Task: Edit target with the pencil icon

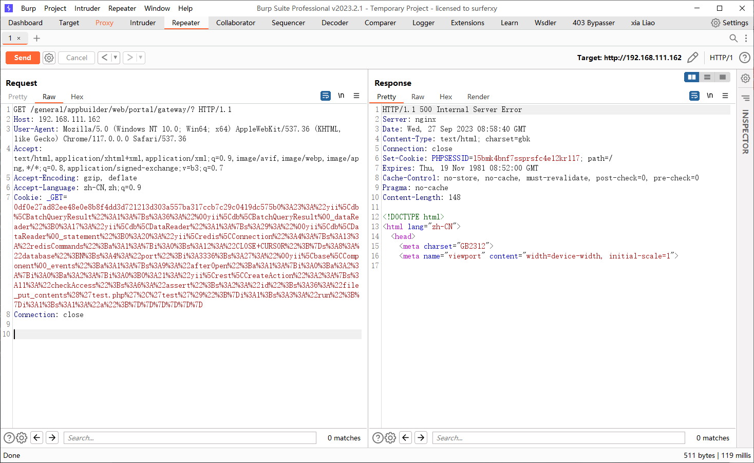Action: coord(692,58)
